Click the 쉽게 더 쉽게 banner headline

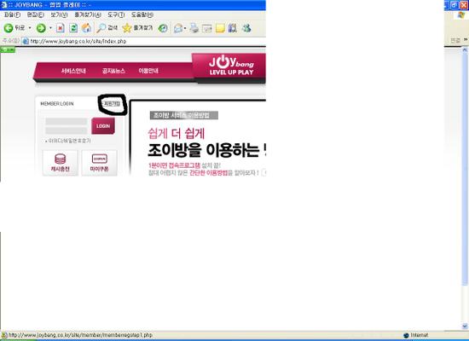(x=177, y=133)
